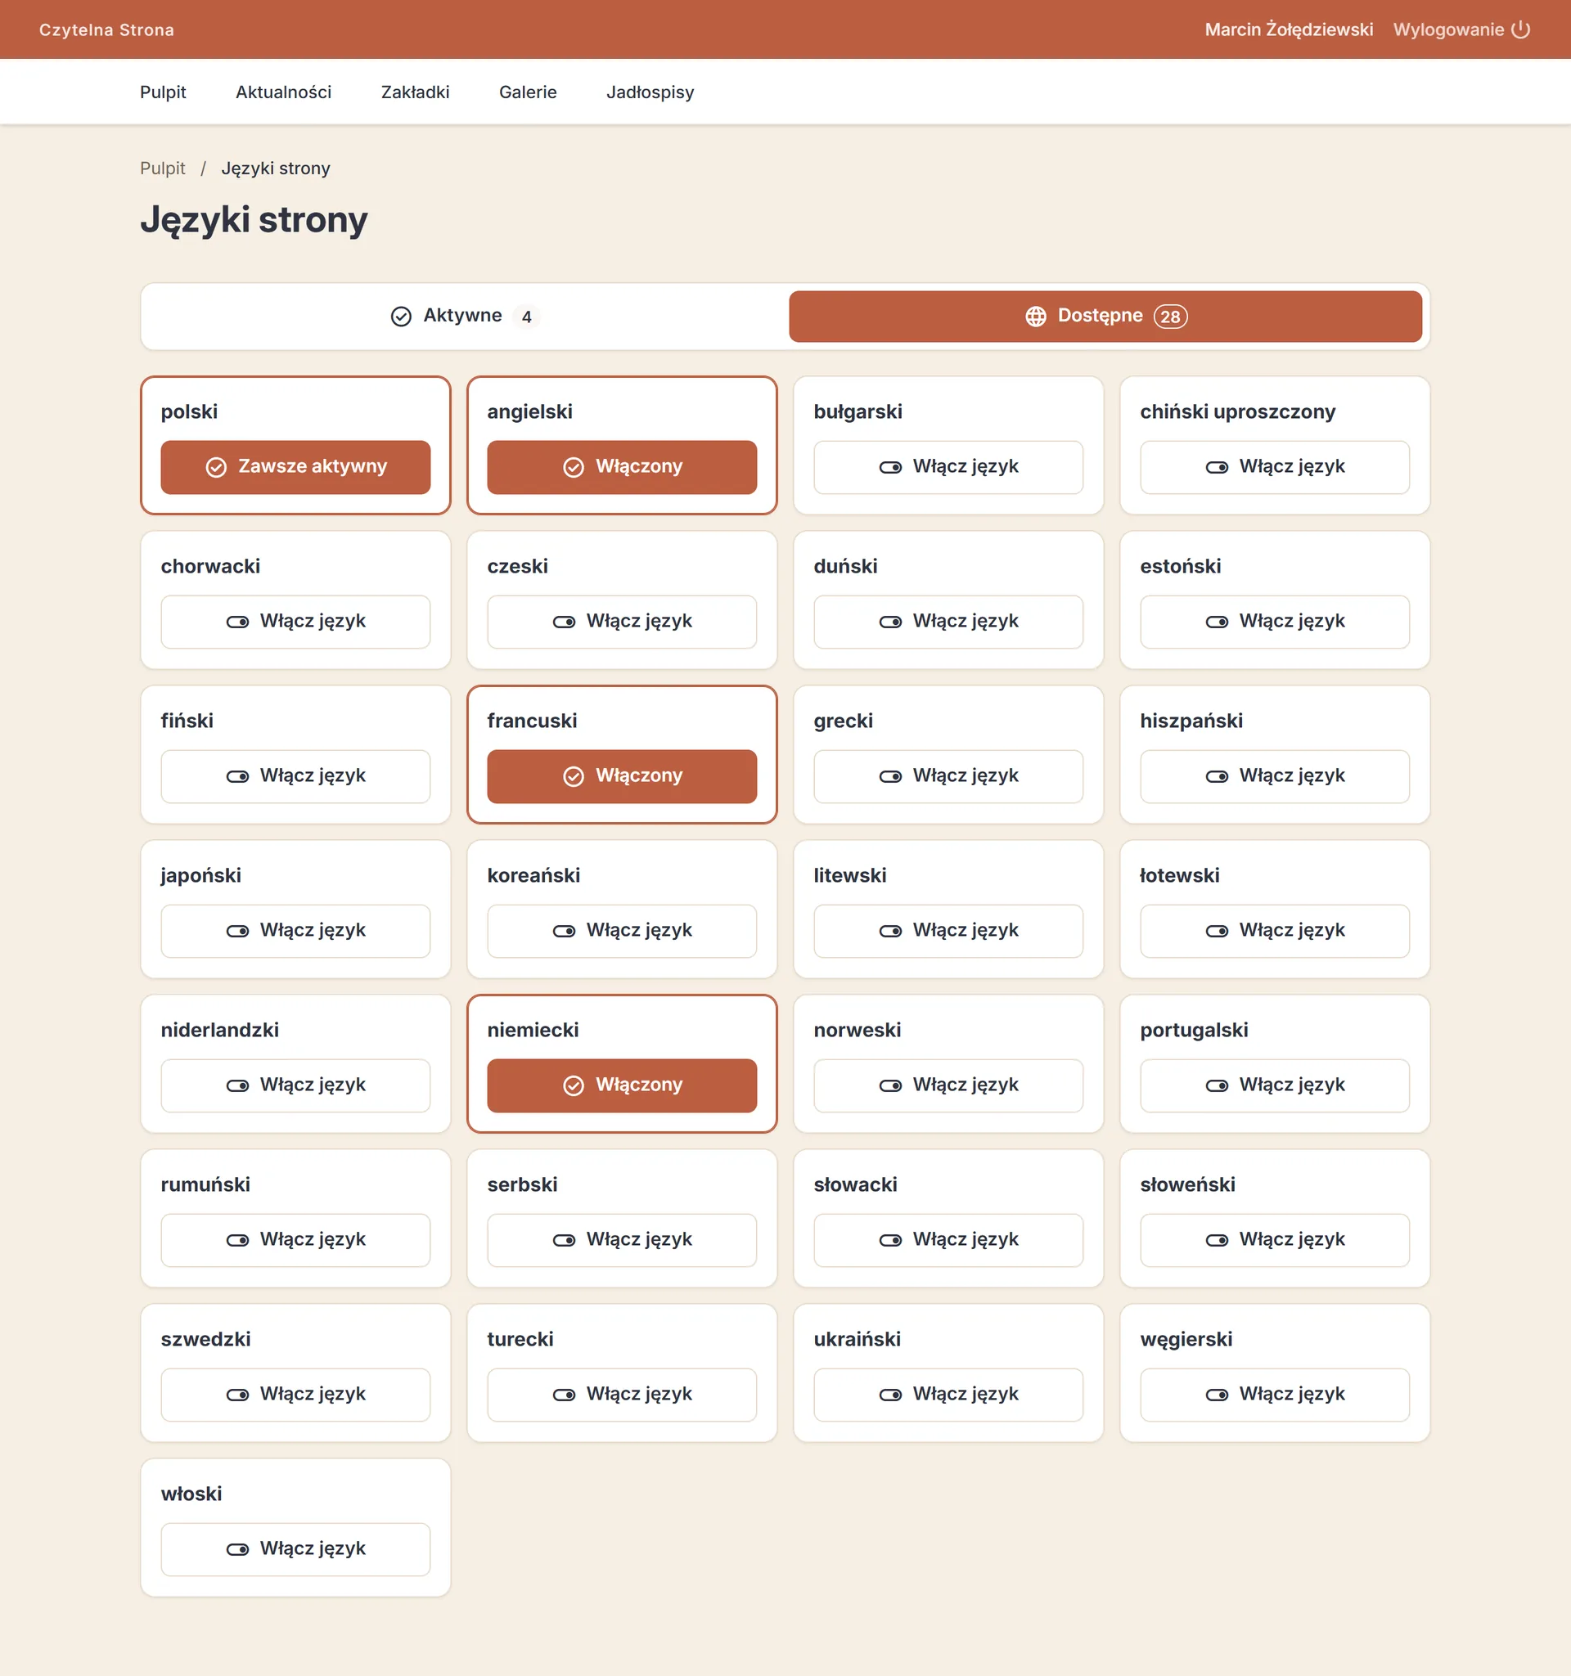Disable the francuski language
1571x1676 pixels.
tap(622, 775)
